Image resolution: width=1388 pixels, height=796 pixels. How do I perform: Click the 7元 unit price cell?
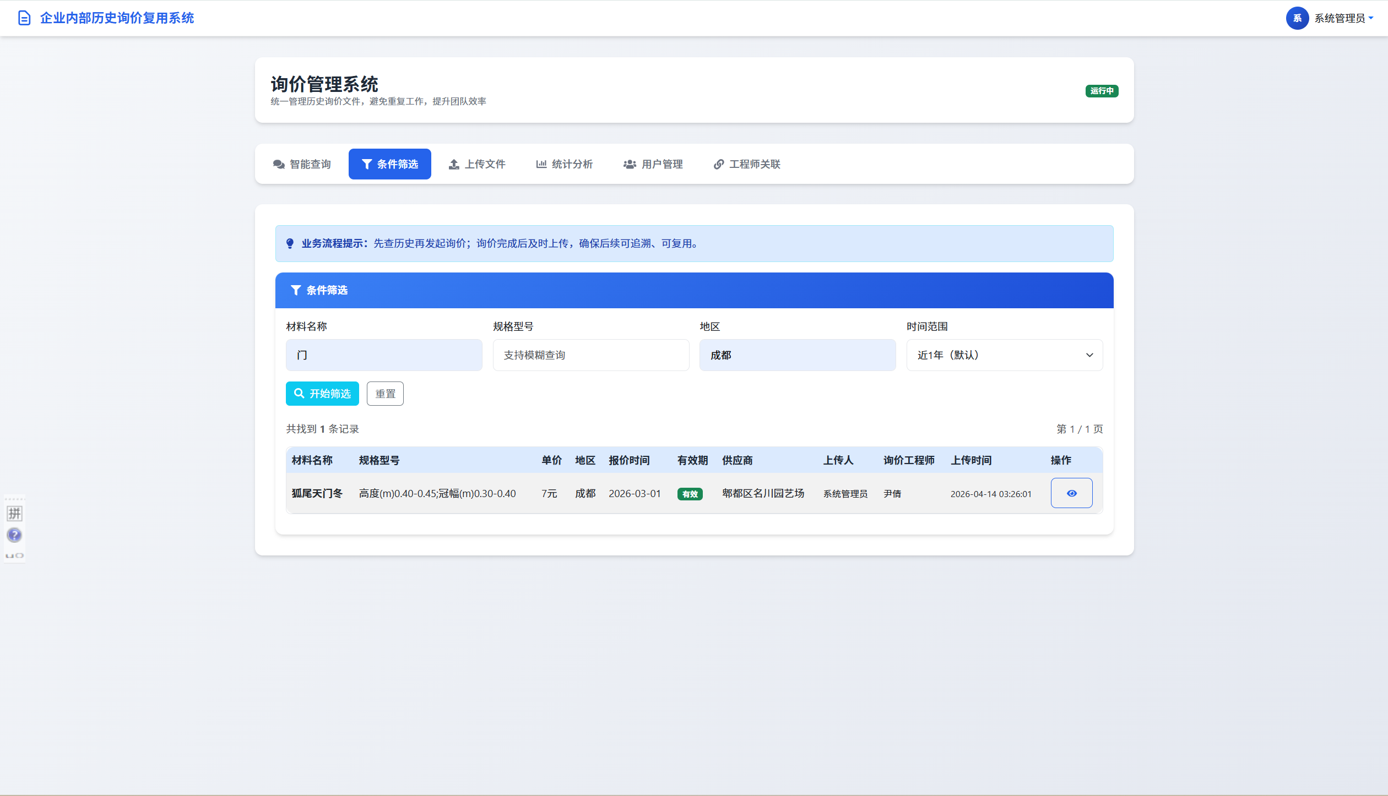coord(549,493)
